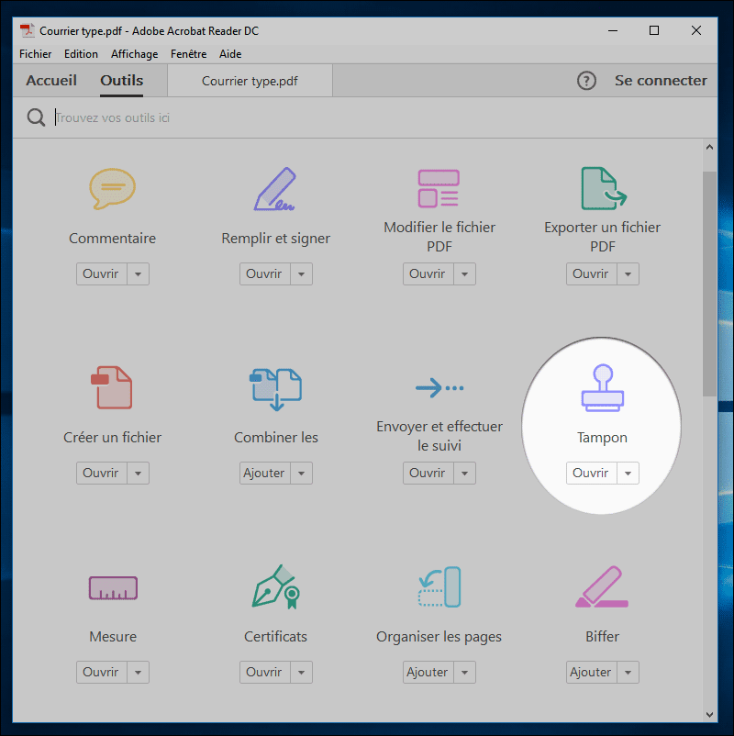Open Envoyer et effectuer le suivi tool
The image size is (734, 736).
click(428, 473)
